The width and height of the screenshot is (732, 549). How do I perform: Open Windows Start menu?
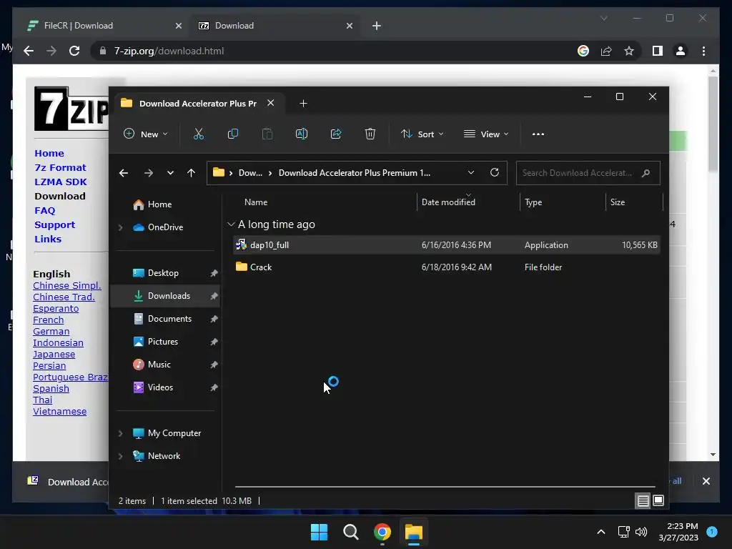[x=320, y=532]
